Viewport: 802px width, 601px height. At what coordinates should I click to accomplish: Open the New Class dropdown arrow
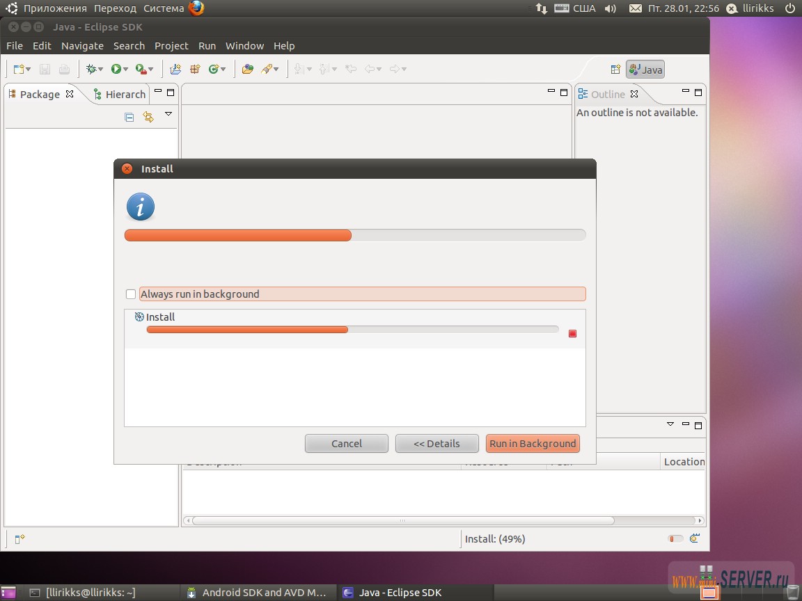point(223,70)
